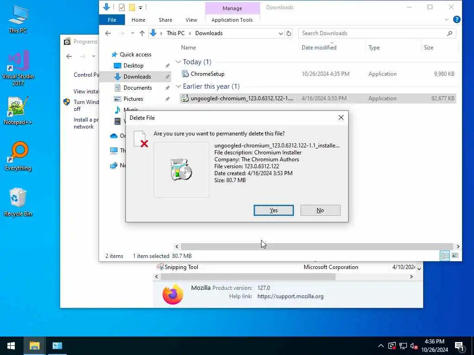The height and width of the screenshot is (355, 474).
Task: Click OneDrive cloud icon in sidebar
Action: [114, 136]
